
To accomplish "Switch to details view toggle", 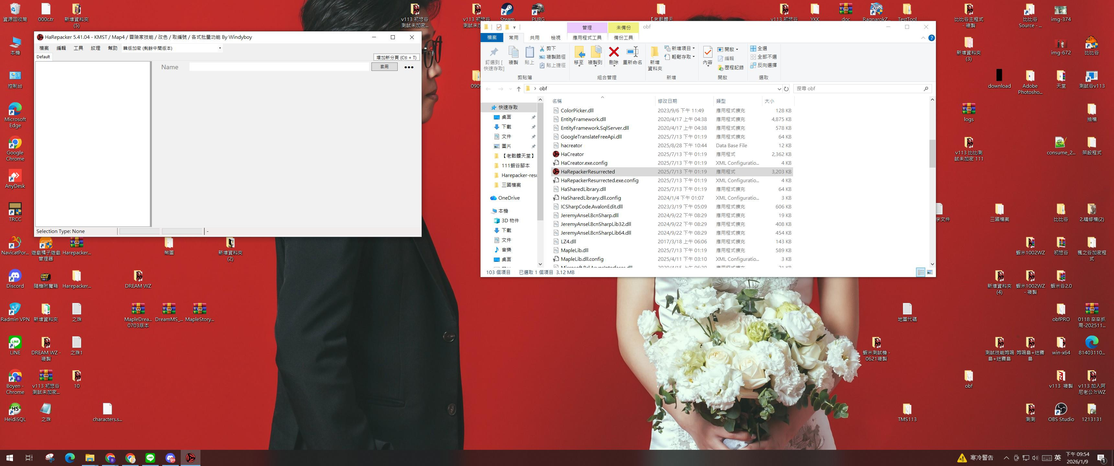I will point(920,272).
